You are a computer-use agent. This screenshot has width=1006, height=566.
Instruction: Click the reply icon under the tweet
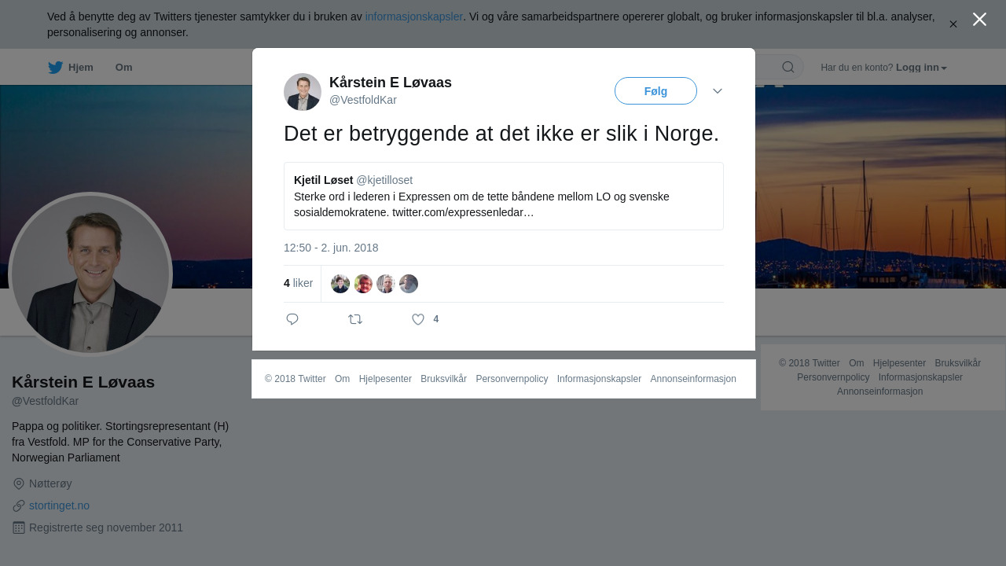click(292, 319)
